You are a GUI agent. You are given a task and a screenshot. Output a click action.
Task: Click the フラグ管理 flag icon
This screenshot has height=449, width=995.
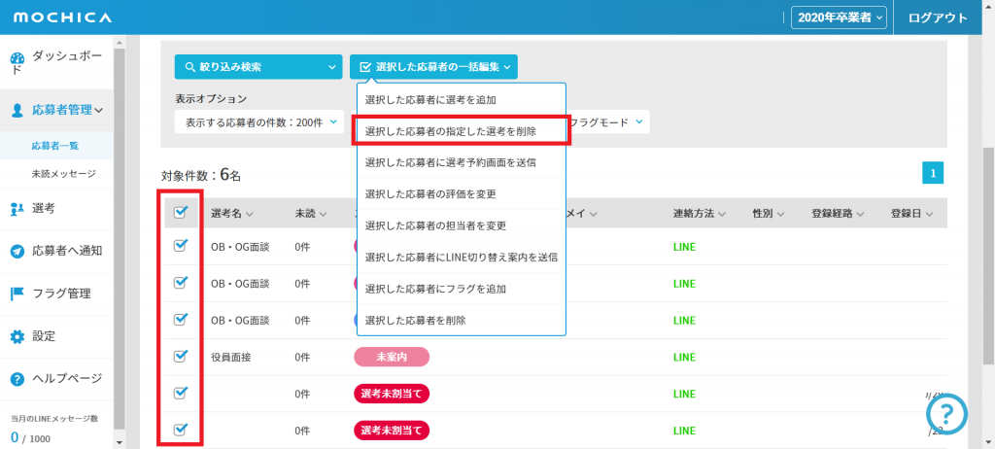[x=17, y=294]
